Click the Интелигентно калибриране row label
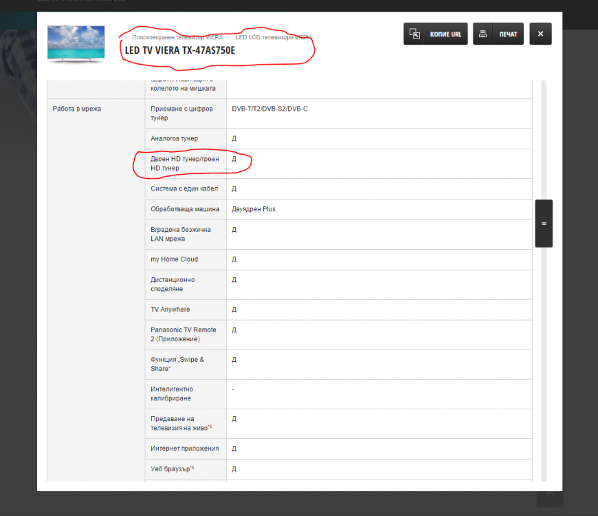The width and height of the screenshot is (598, 516). 172,394
